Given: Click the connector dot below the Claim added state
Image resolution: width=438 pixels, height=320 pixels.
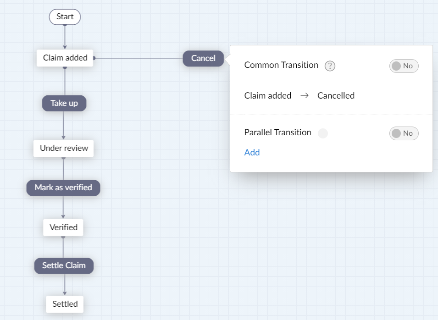Looking at the screenshot, I should [x=65, y=67].
